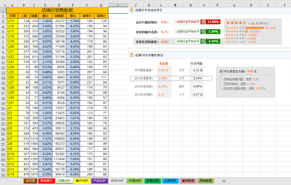The image size is (291, 185).
Task: Select the 上架分析 sheet tab
Action: click(x=170, y=181)
